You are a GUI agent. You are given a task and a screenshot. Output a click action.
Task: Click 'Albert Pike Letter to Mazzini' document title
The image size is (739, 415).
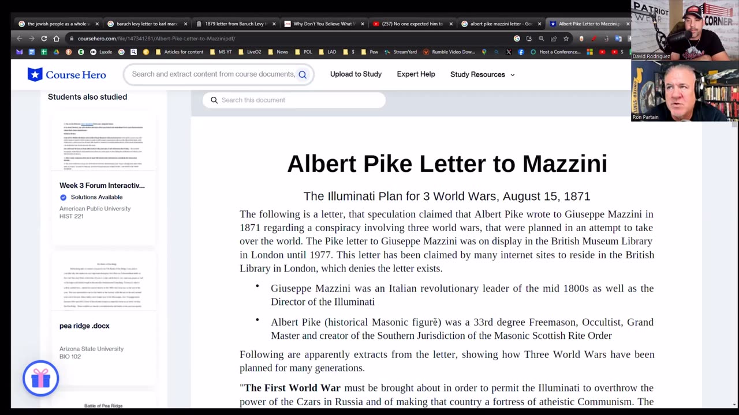pyautogui.click(x=447, y=164)
